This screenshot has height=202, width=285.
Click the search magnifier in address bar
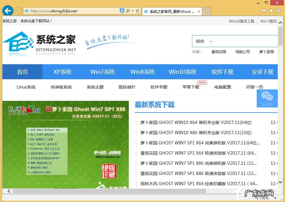click(128, 11)
